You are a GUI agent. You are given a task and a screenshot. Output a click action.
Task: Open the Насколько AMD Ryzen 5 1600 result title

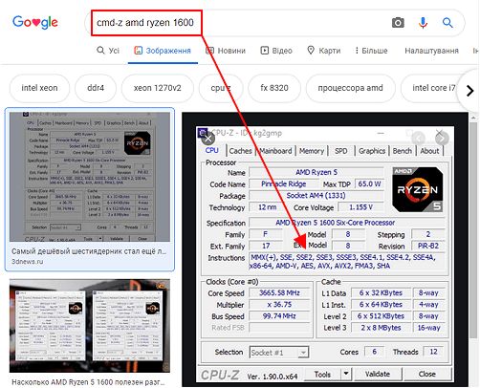point(88,382)
